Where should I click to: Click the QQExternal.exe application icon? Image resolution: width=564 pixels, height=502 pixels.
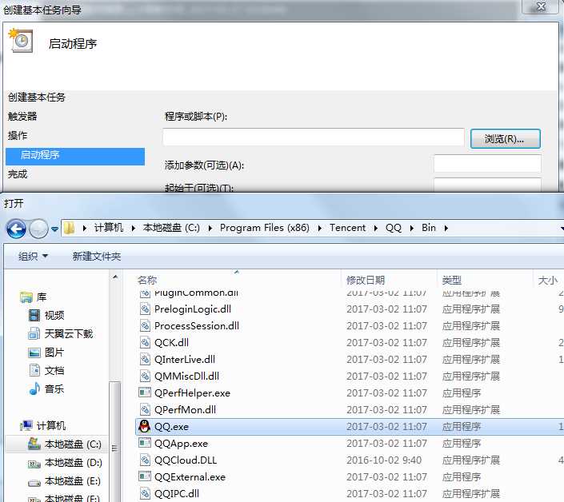click(145, 476)
